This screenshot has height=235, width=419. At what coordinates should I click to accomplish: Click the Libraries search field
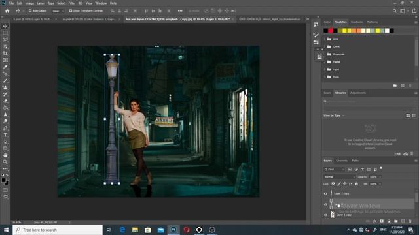coord(369,101)
